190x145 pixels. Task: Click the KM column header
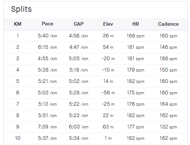tap(18, 24)
